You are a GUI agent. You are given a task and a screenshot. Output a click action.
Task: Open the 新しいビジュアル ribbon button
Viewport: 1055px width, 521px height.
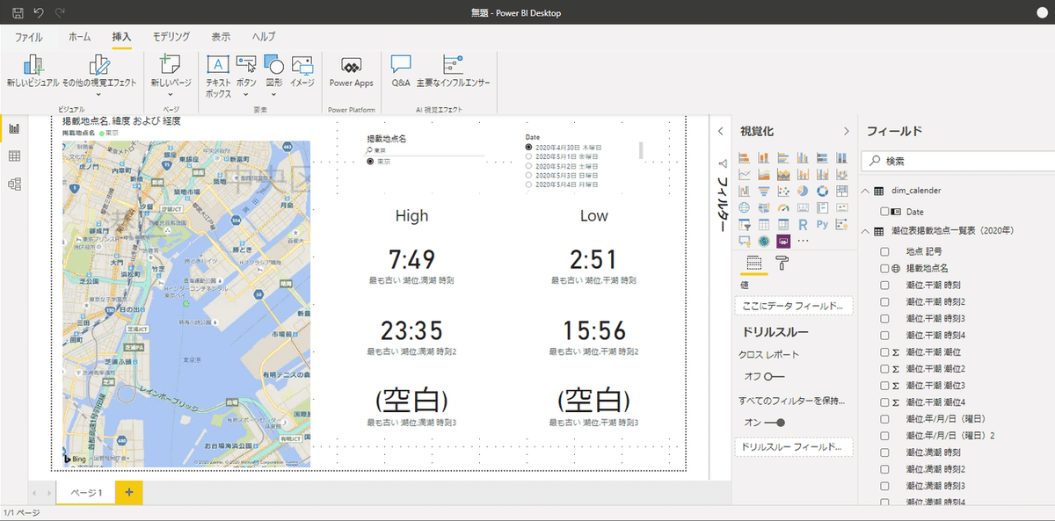32,72
